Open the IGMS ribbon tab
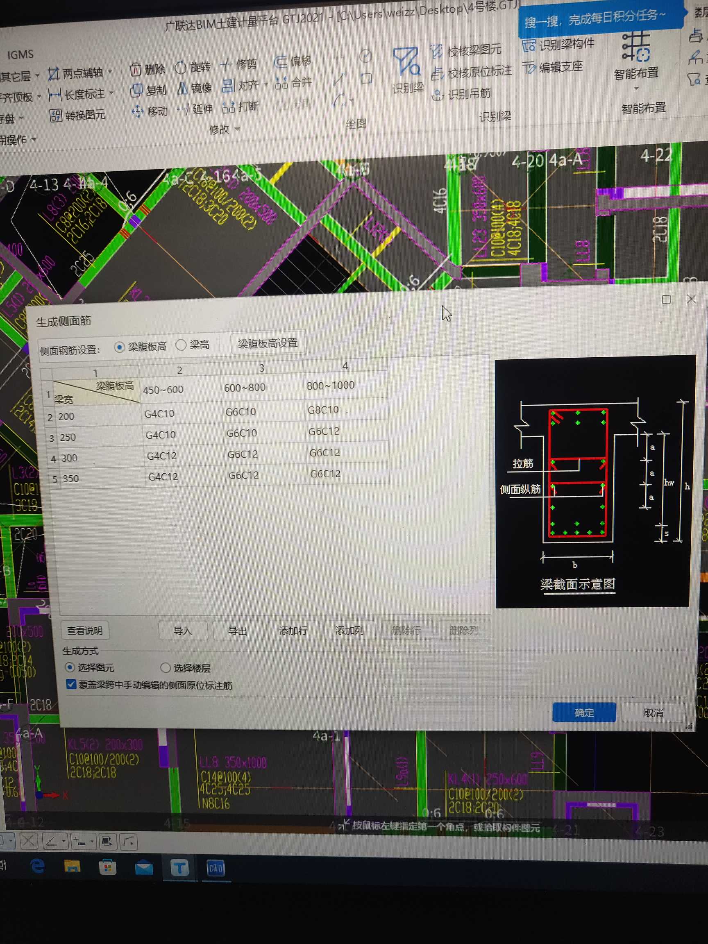708x944 pixels. pos(20,54)
